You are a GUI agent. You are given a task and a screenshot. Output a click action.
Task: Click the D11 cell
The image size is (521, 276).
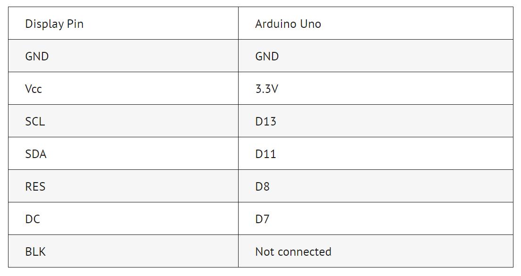tap(376, 154)
